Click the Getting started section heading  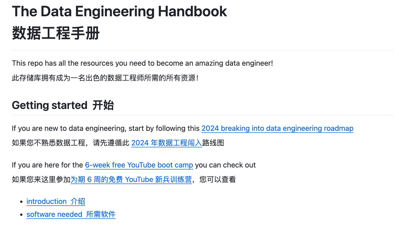pos(49,105)
